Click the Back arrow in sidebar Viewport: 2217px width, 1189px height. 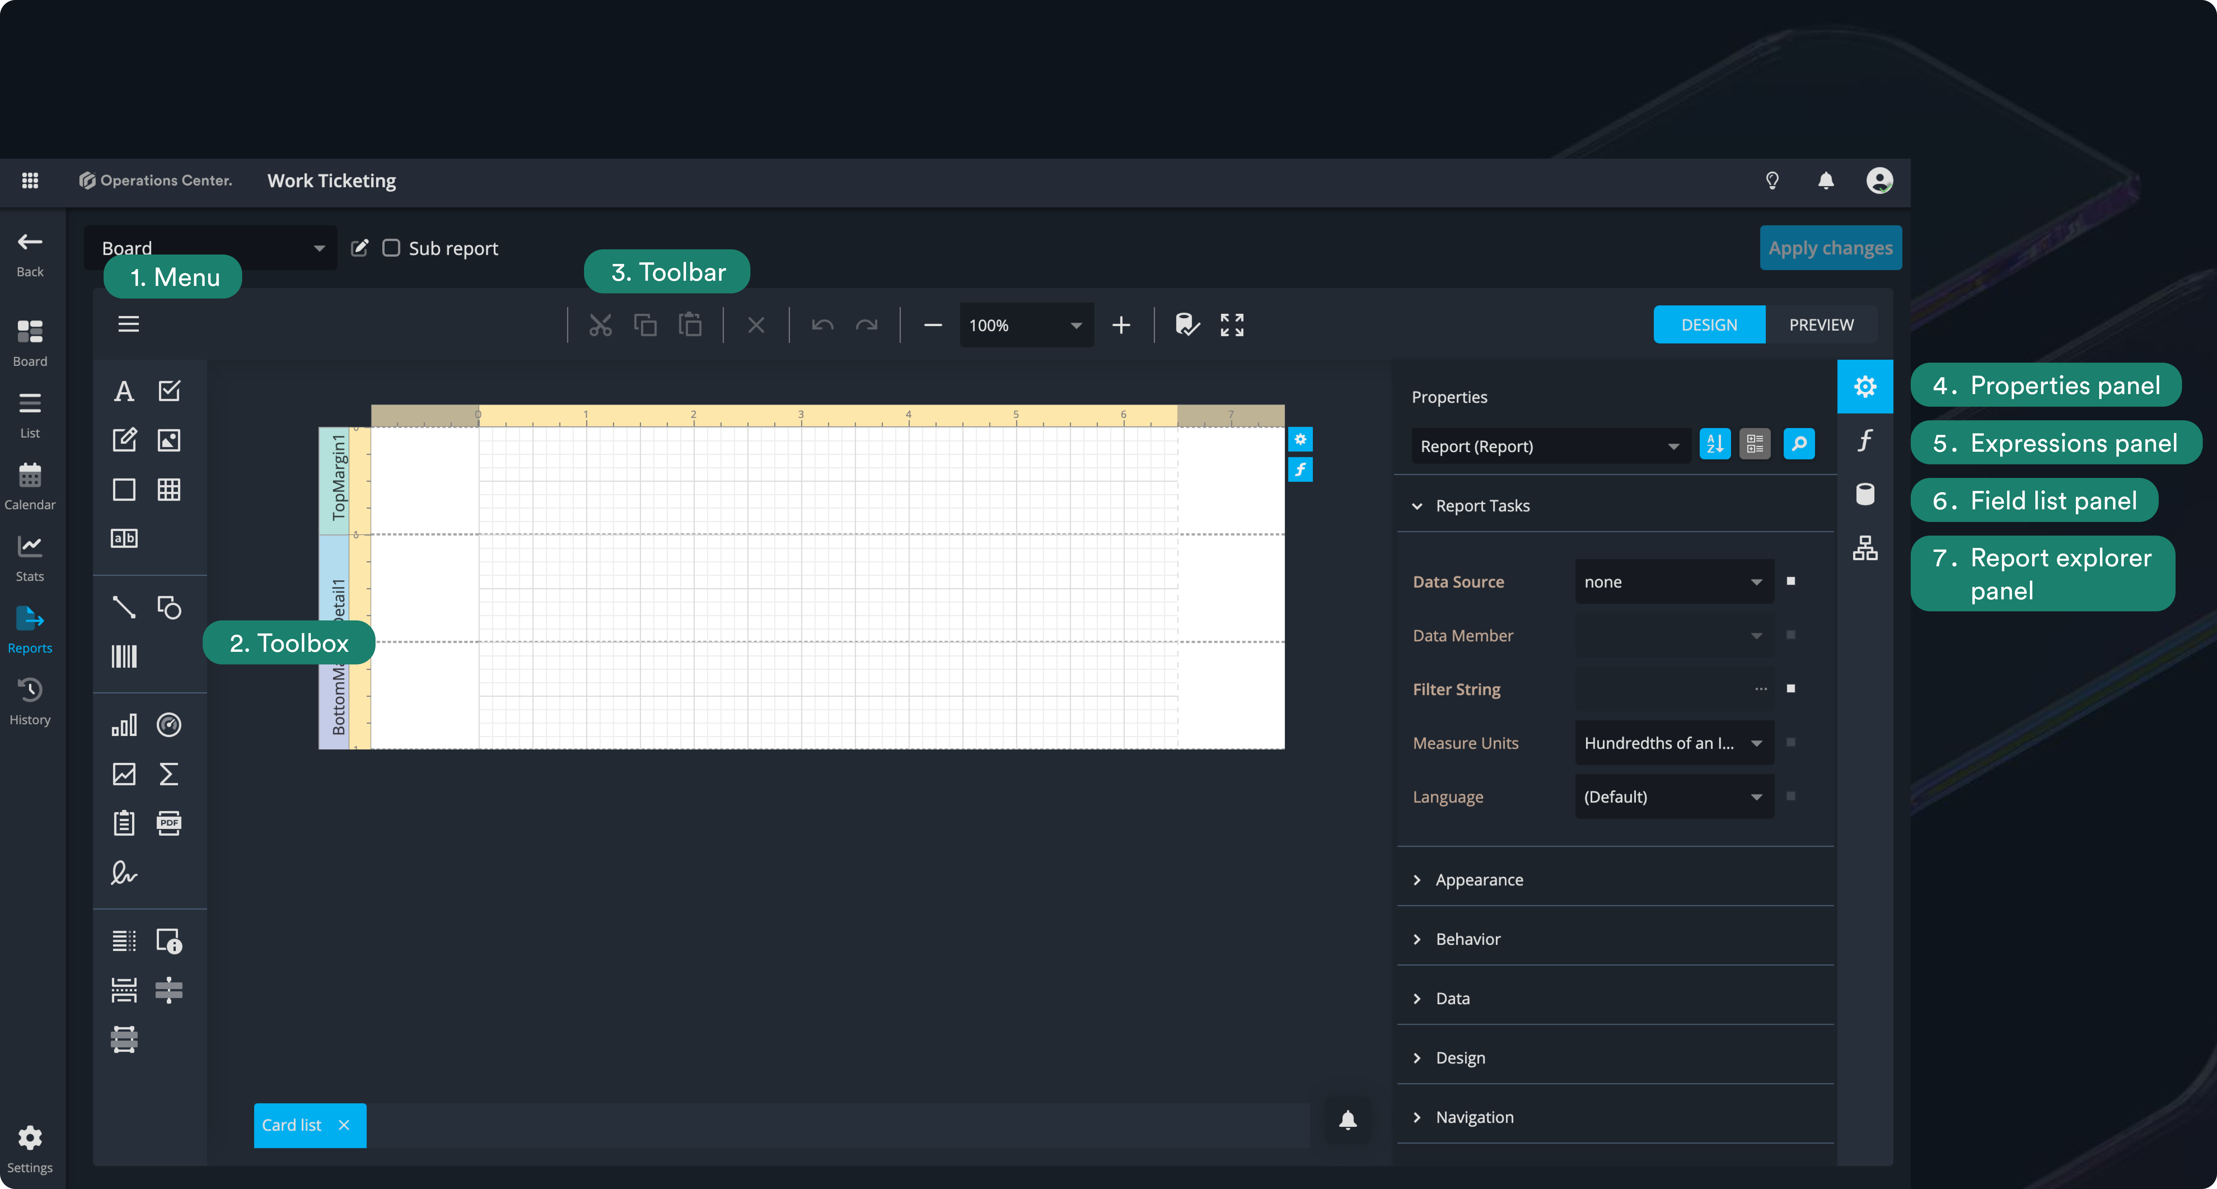tap(30, 254)
